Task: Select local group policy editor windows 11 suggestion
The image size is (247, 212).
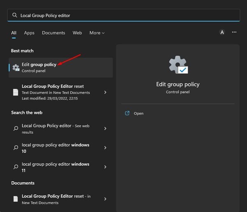Action: pyautogui.click(x=61, y=167)
